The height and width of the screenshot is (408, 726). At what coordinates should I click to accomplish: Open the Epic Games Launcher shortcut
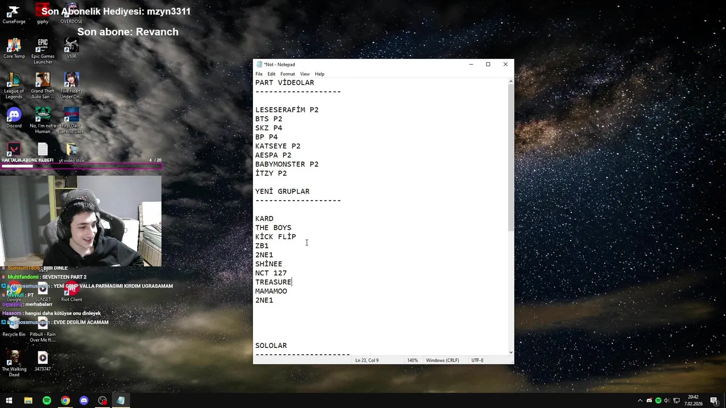(43, 51)
